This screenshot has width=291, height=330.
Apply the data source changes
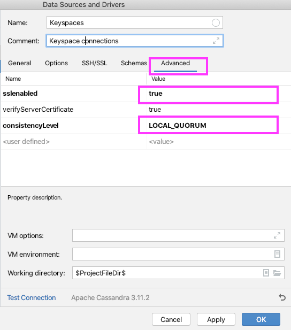216,319
